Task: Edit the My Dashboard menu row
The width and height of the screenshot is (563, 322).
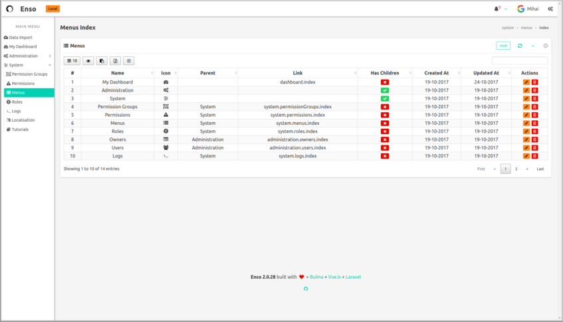Action: click(526, 82)
